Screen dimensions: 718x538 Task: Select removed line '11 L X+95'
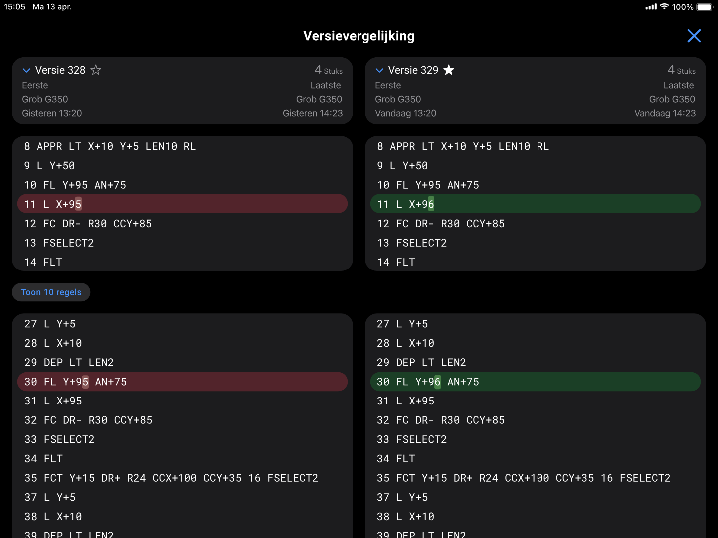(x=182, y=204)
